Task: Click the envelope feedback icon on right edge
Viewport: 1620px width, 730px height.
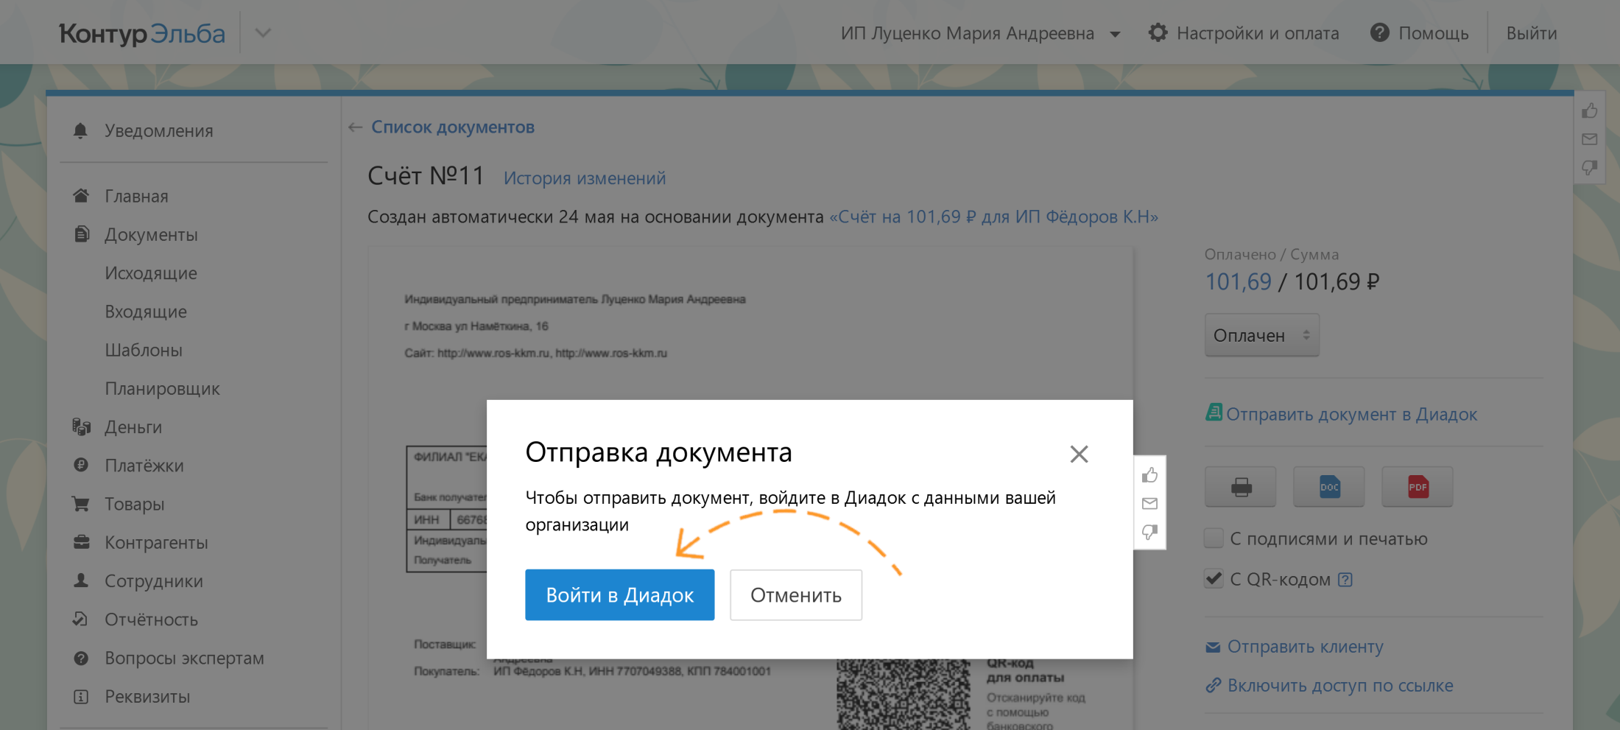Action: [1589, 139]
